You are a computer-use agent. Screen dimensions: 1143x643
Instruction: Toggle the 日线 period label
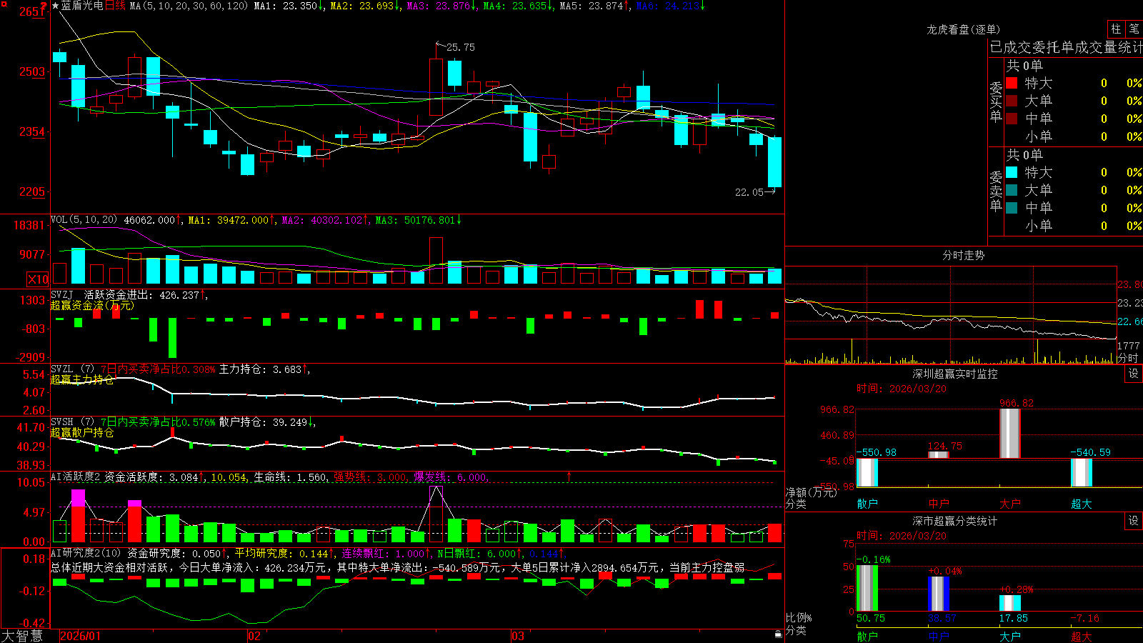(115, 6)
